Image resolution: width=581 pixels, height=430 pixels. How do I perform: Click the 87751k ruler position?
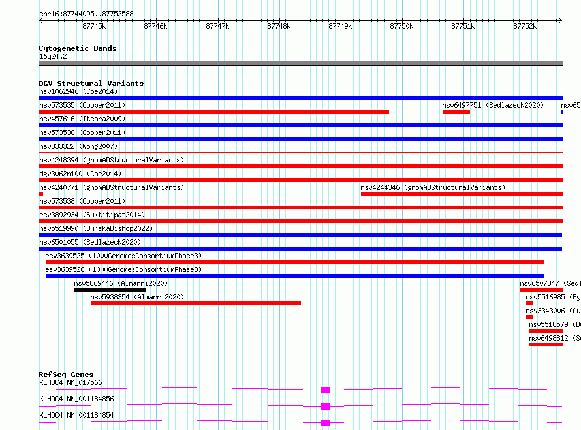[463, 26]
